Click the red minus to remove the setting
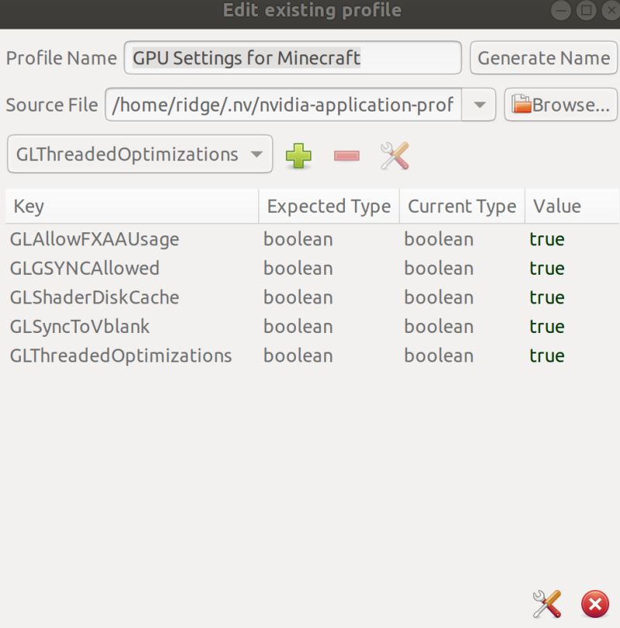The width and height of the screenshot is (620, 628). (x=346, y=155)
